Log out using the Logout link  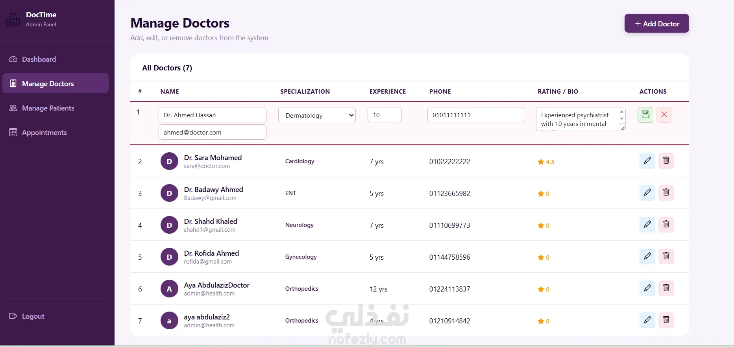33,316
